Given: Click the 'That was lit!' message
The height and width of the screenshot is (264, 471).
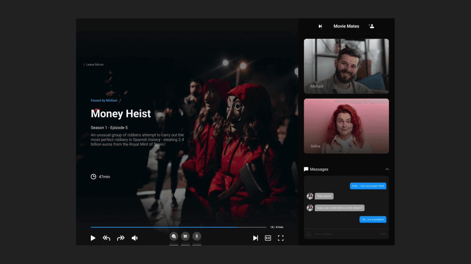Looking at the screenshot, I should pos(324,196).
